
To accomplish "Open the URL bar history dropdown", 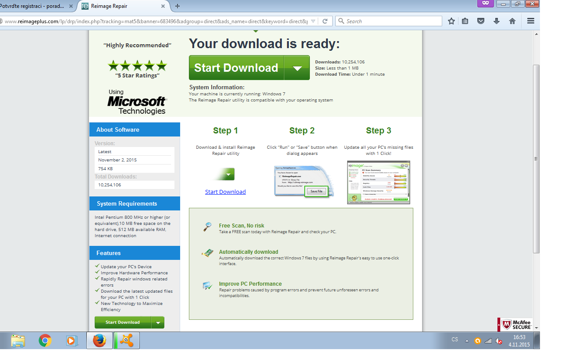I will [x=313, y=21].
